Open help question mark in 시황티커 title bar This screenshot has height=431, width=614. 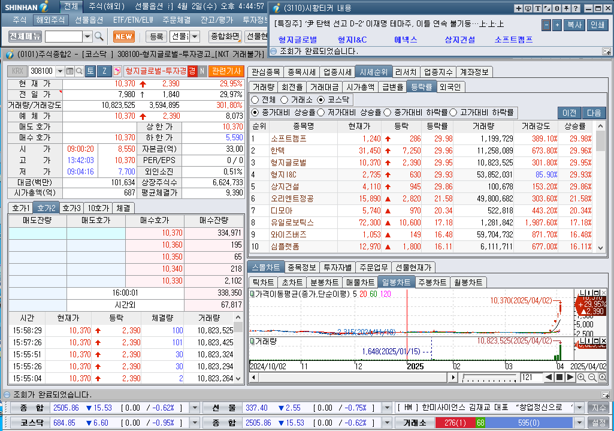(x=575, y=8)
